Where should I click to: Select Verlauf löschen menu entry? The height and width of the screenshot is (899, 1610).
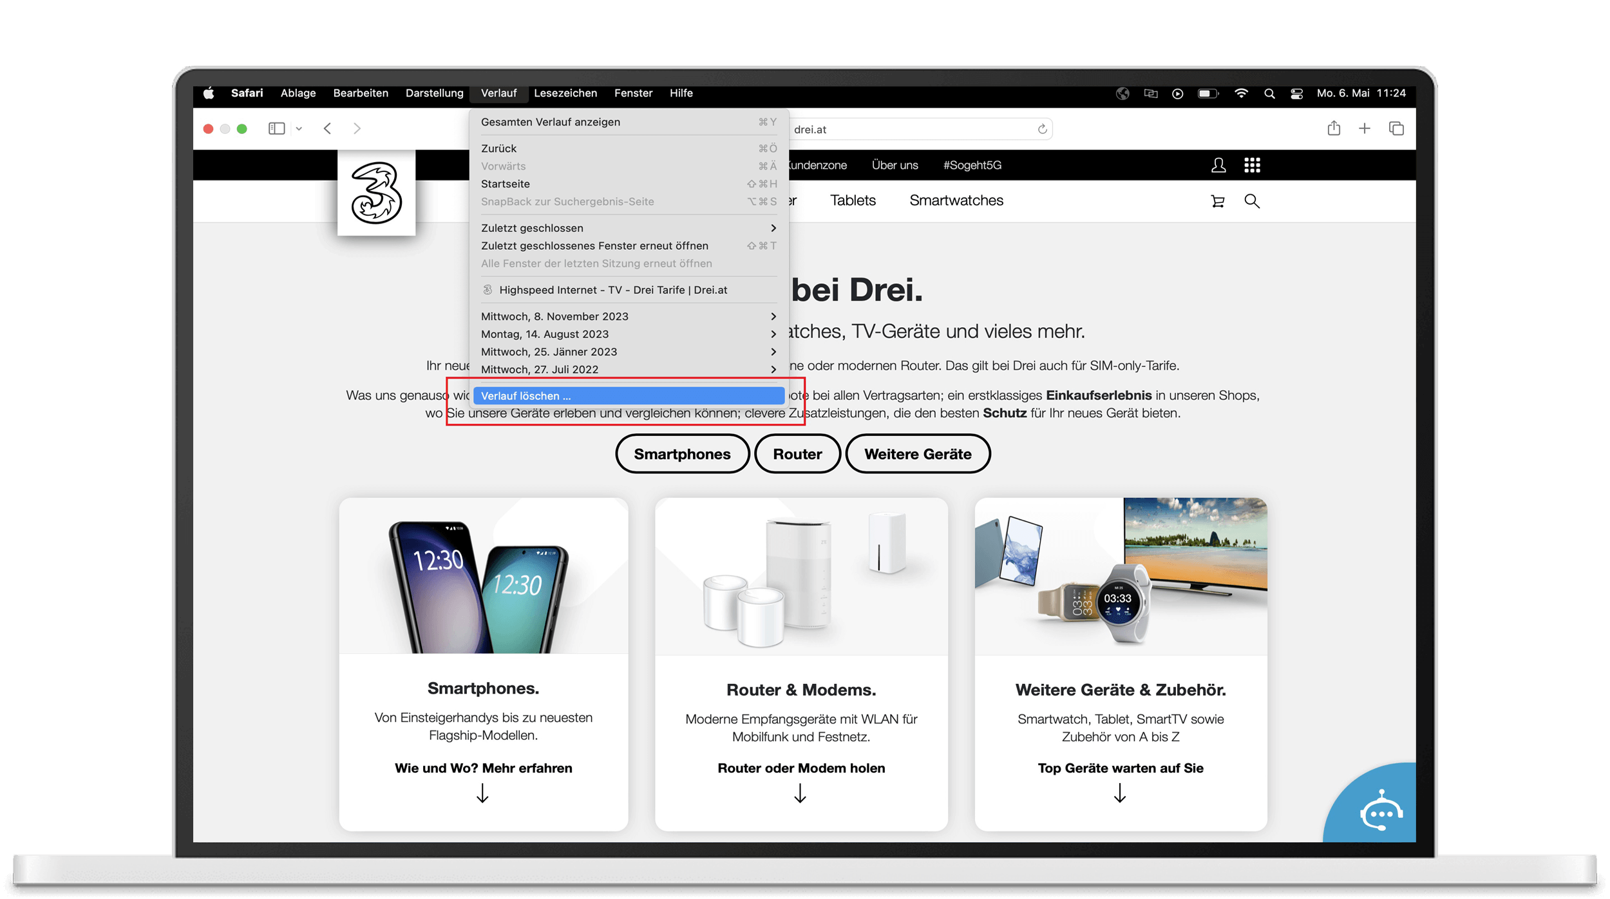pyautogui.click(x=629, y=395)
